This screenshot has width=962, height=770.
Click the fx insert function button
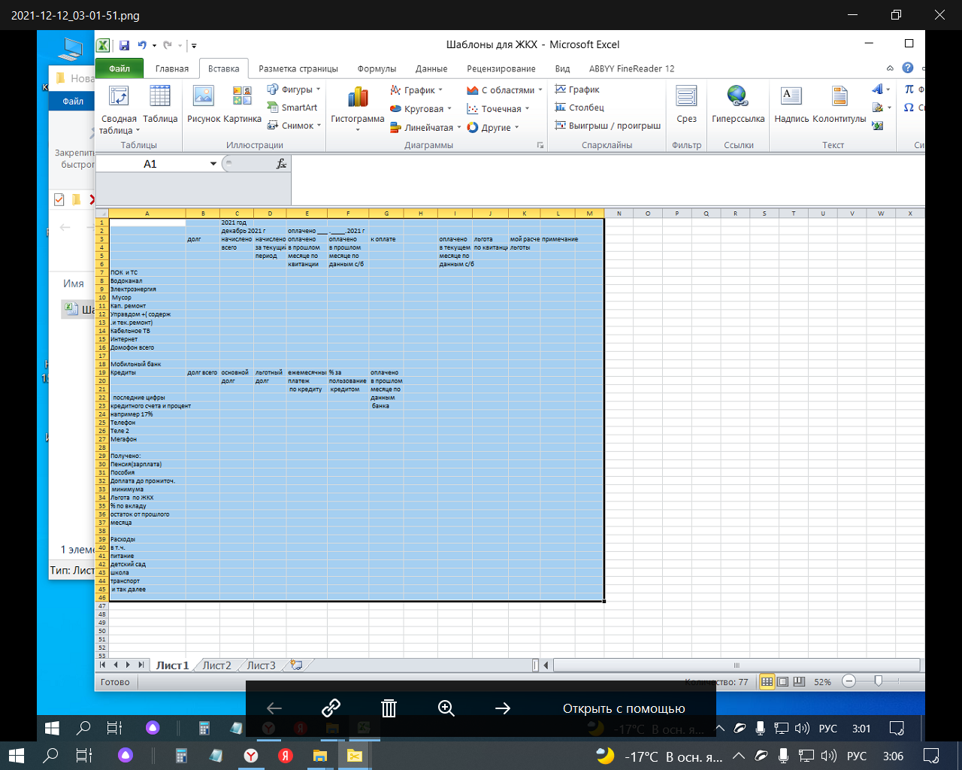click(x=281, y=164)
